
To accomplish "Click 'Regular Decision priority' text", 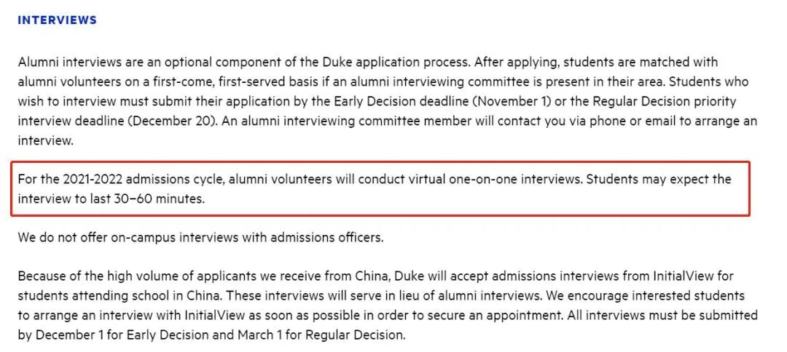I will pyautogui.click(x=667, y=101).
